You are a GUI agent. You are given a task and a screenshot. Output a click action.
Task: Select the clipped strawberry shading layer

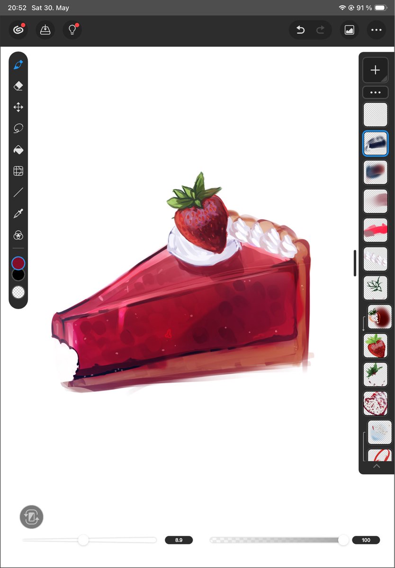click(380, 317)
